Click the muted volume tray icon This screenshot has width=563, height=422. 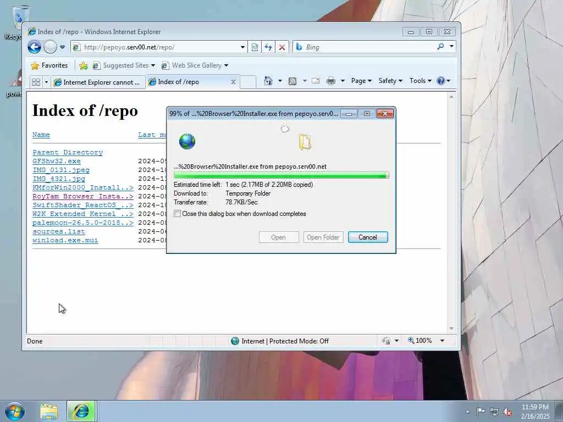507,412
